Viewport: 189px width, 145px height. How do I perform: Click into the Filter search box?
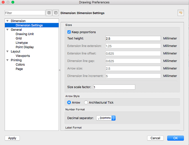25,13
